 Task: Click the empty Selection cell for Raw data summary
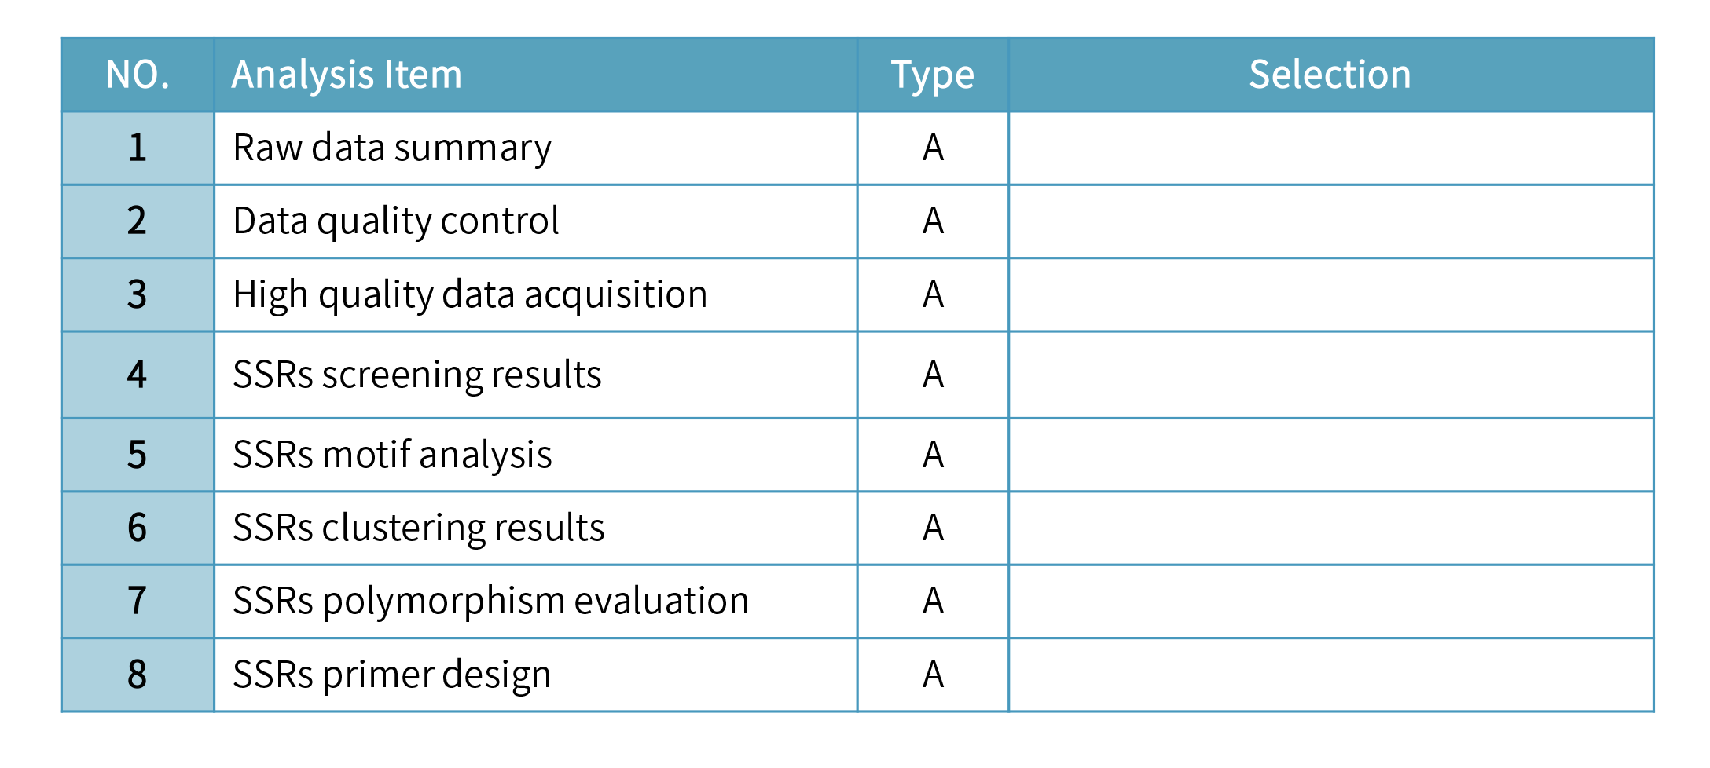click(x=1330, y=148)
